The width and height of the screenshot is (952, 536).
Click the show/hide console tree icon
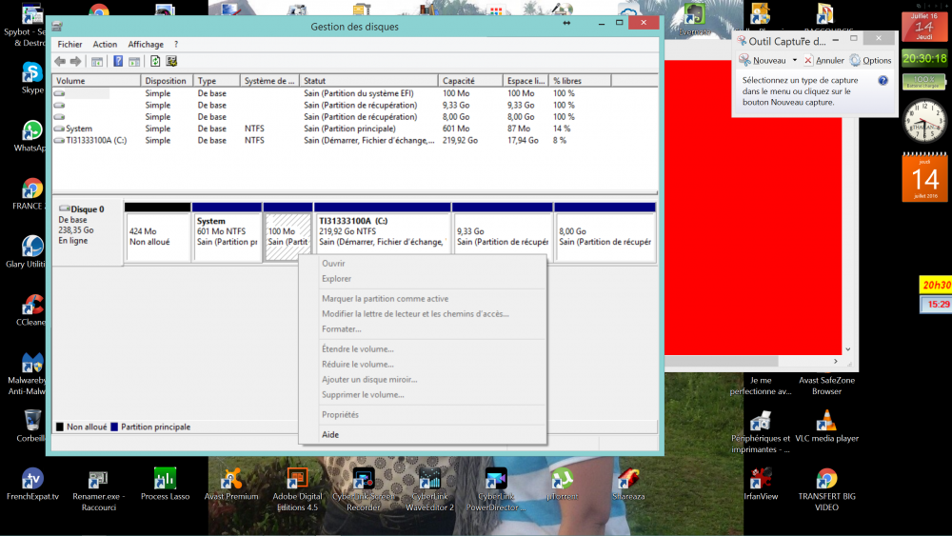[x=97, y=61]
